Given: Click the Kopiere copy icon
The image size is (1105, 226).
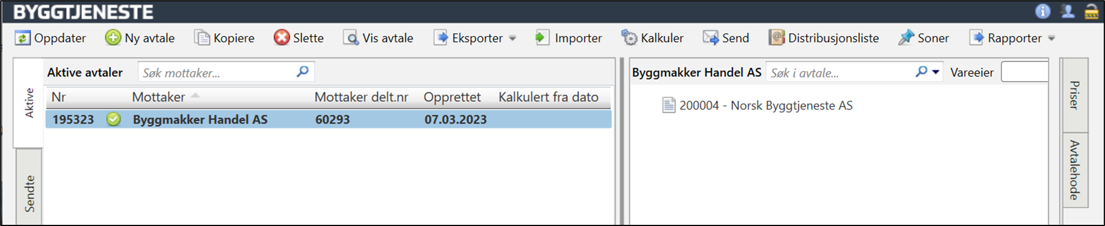Looking at the screenshot, I should 202,38.
